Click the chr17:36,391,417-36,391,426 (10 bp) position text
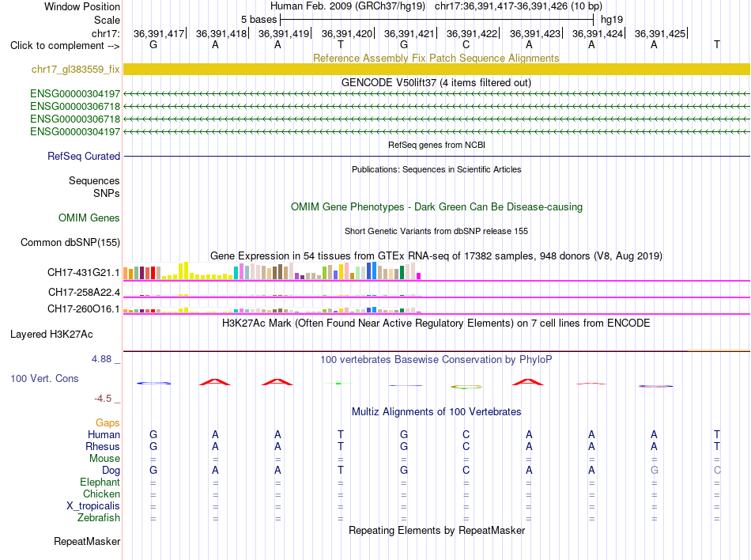The width and height of the screenshot is (751, 560). [x=519, y=6]
